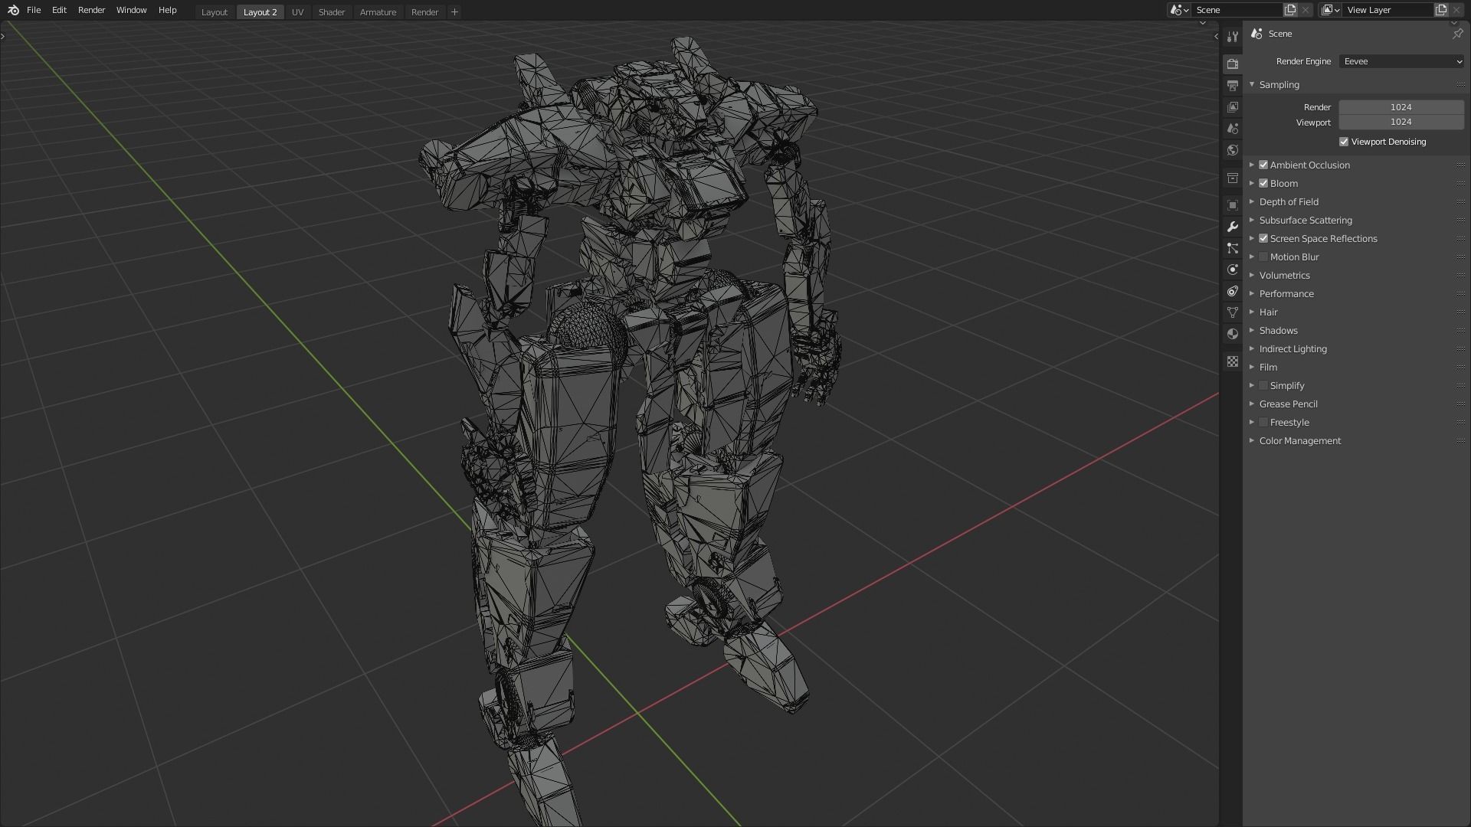Viewport: 1471px width, 827px height.
Task: Open the Window menu
Action: [x=131, y=10]
